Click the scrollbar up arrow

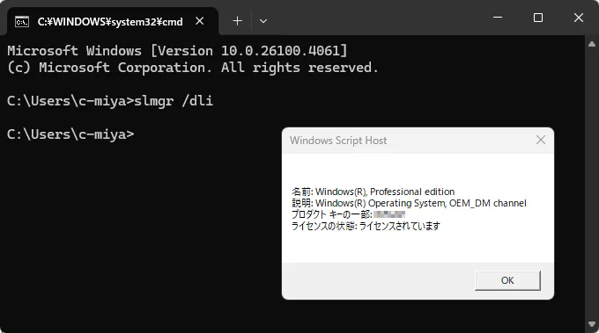(x=592, y=44)
